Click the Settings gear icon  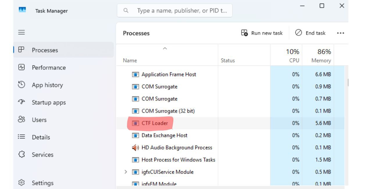(21, 183)
